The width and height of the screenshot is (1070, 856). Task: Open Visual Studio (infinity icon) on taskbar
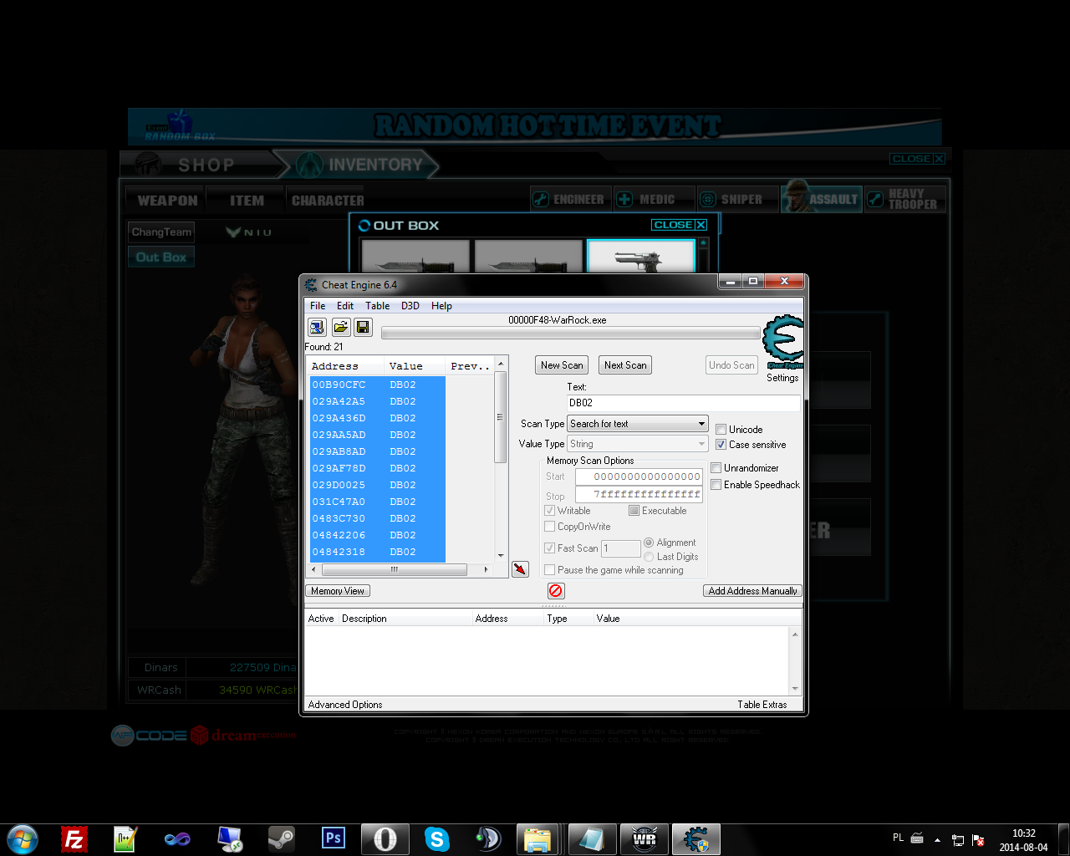177,839
